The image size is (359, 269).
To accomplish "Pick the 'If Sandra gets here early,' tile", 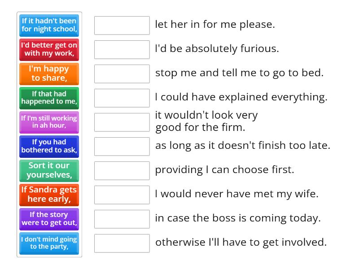I will (49, 195).
